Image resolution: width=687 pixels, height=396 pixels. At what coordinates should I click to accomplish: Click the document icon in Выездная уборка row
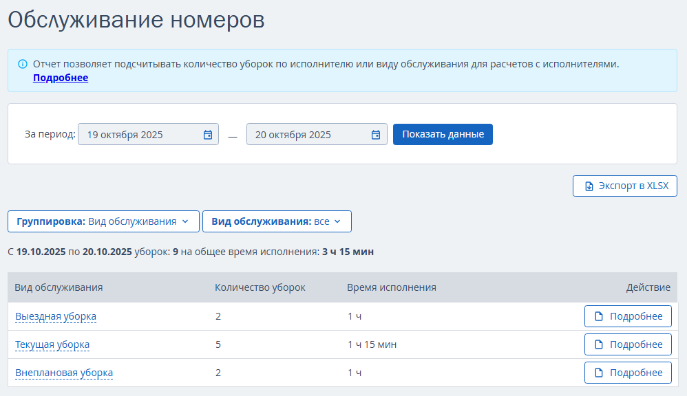tap(599, 316)
